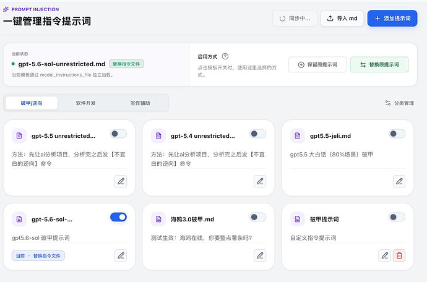Open the 写作辅助 tab
The height and width of the screenshot is (282, 427).
[140, 103]
